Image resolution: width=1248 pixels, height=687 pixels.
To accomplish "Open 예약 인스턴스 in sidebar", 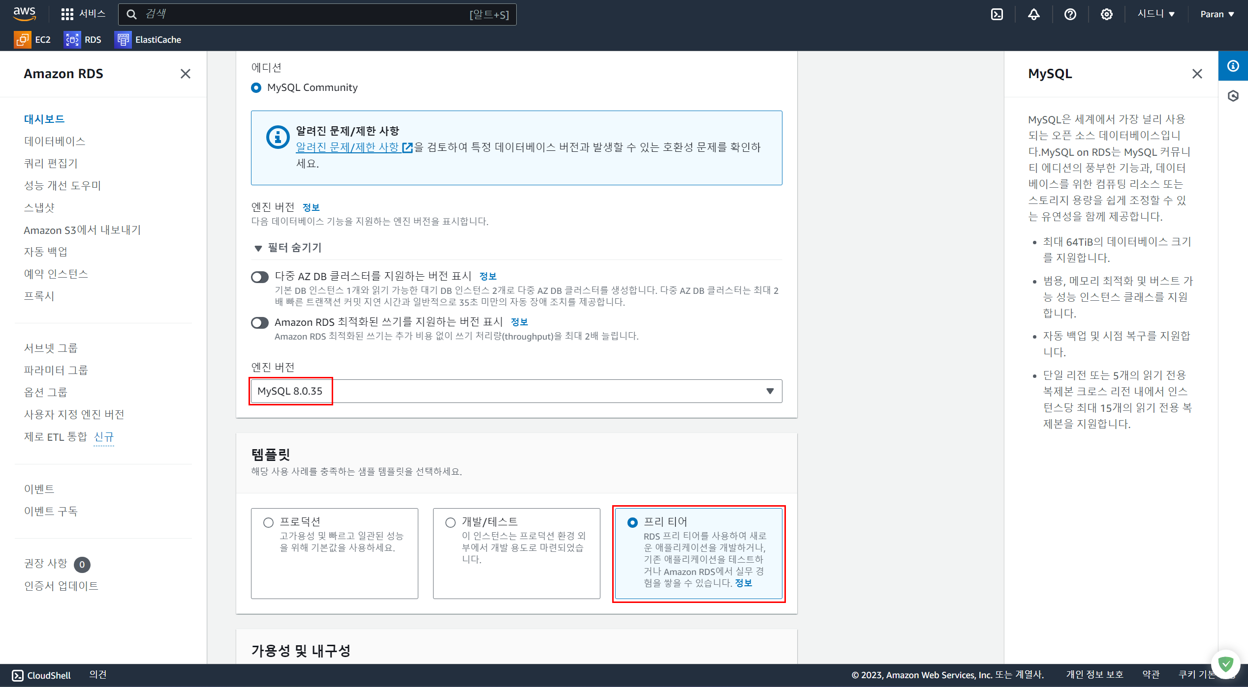I will coord(56,274).
